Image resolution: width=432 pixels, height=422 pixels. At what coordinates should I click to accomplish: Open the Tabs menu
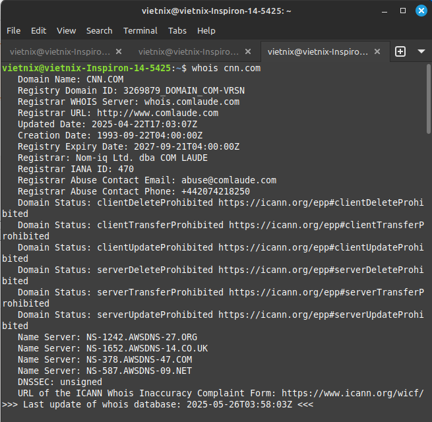coord(177,30)
